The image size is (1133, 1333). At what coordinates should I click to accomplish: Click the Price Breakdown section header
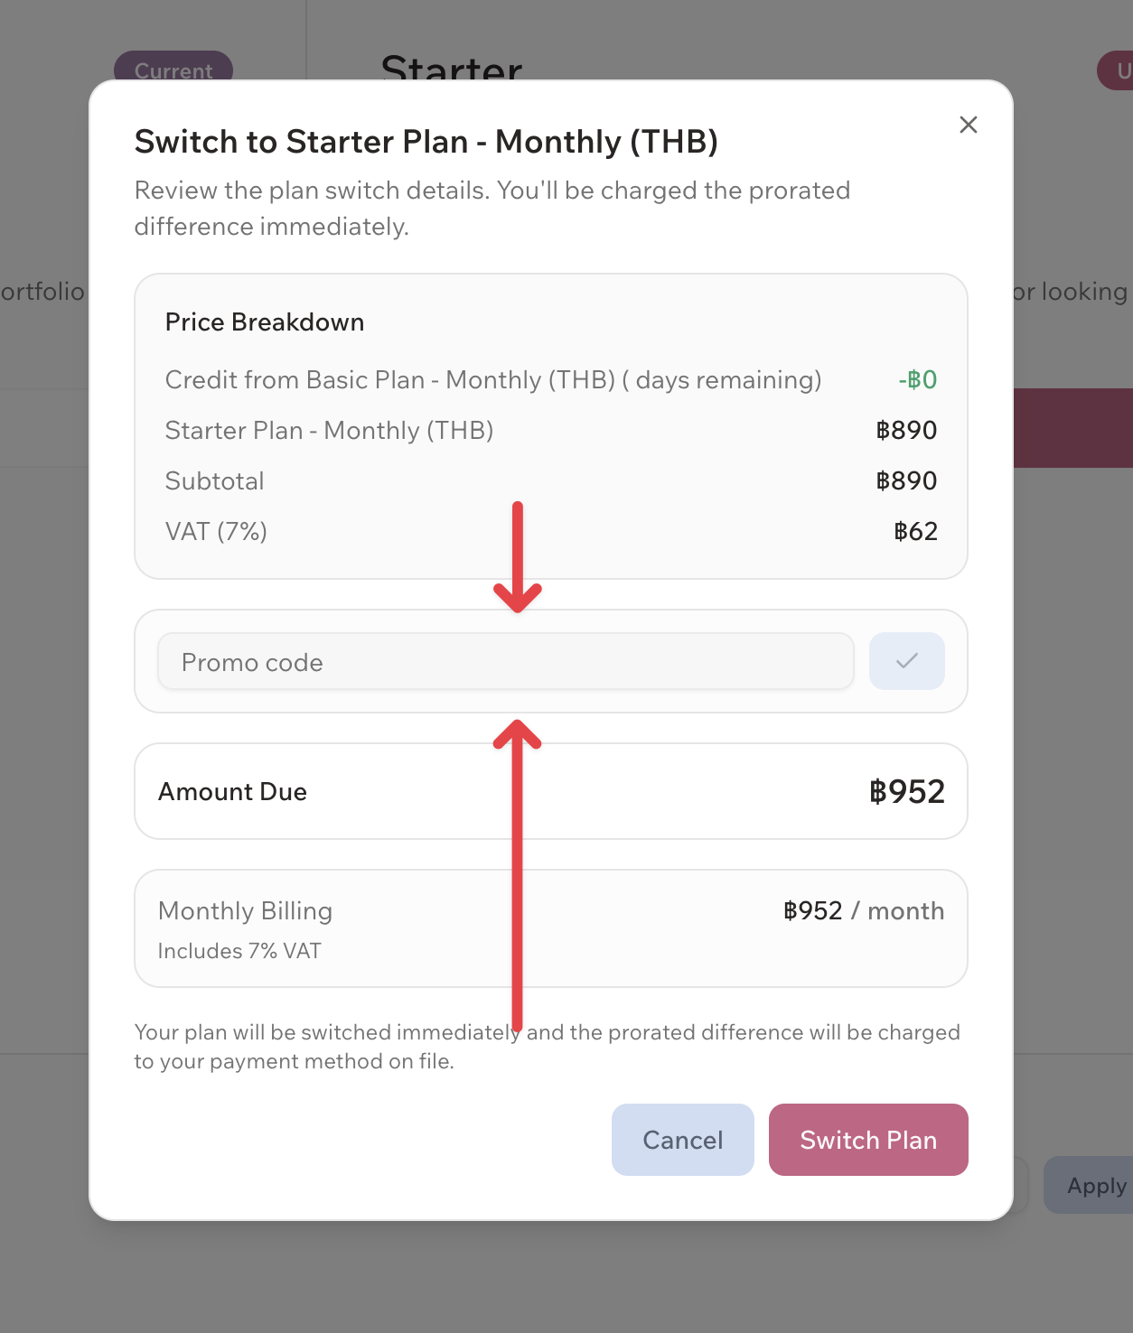(264, 322)
